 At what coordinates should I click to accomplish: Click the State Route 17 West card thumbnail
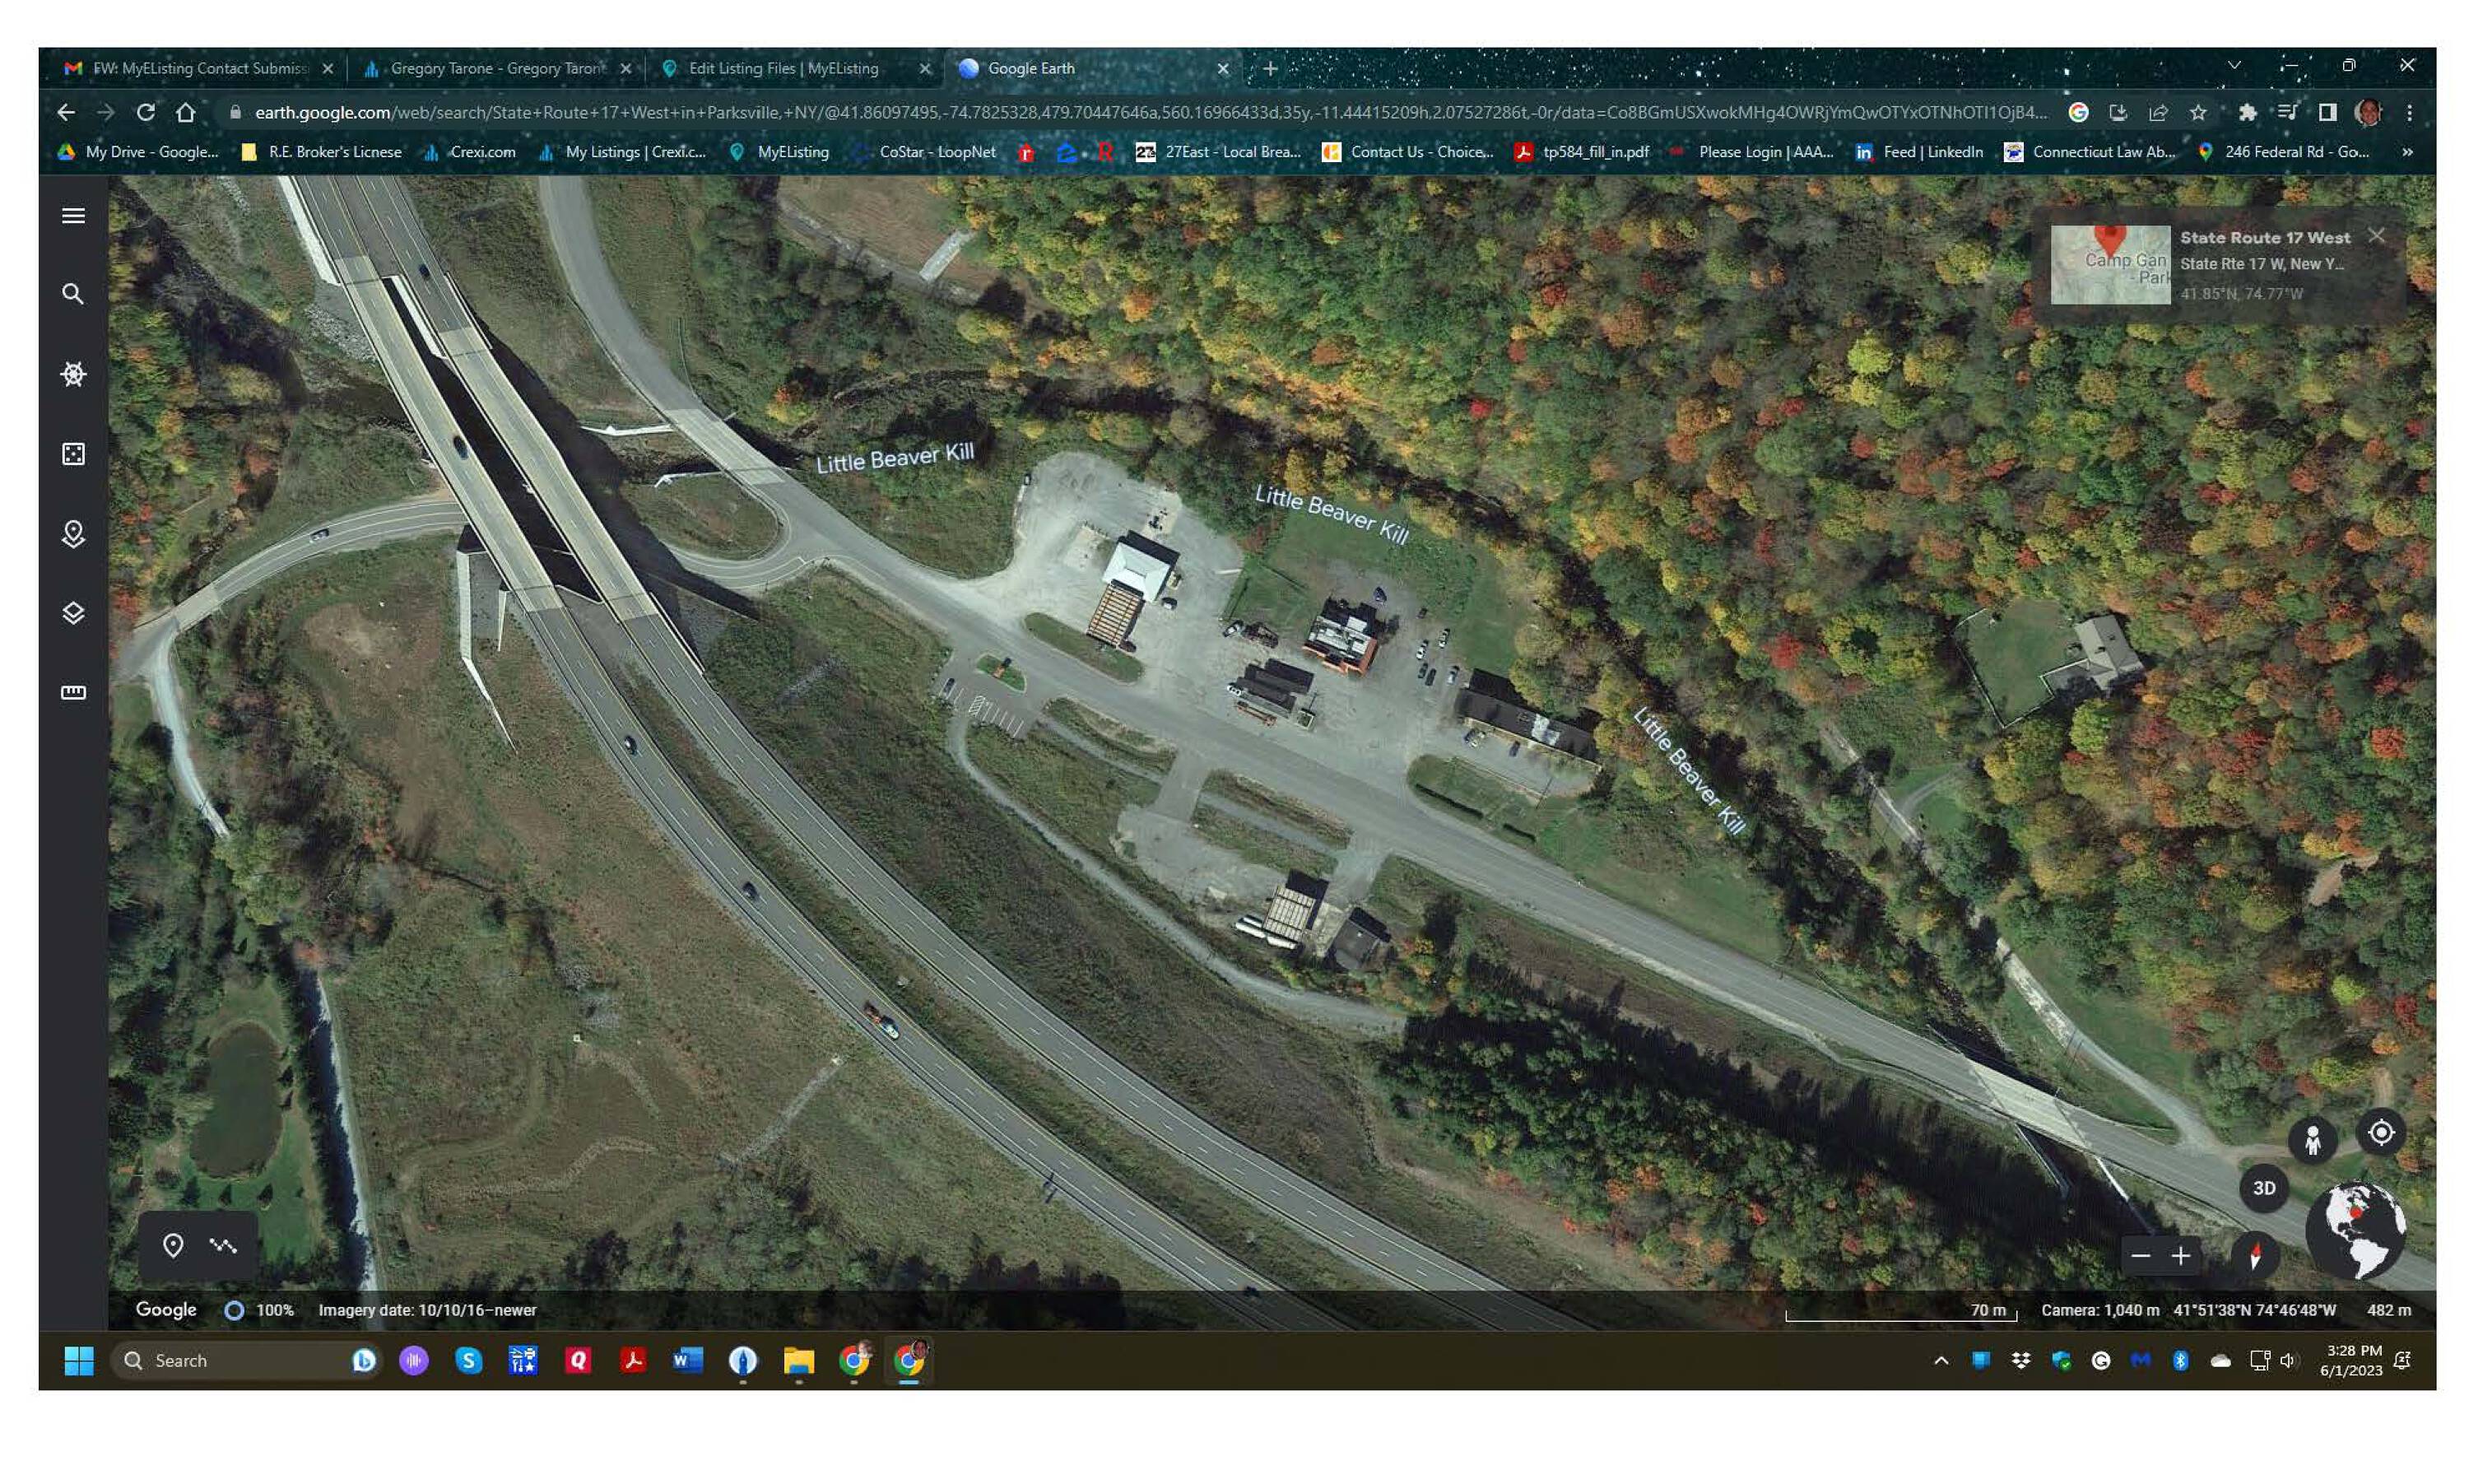[x=2109, y=264]
